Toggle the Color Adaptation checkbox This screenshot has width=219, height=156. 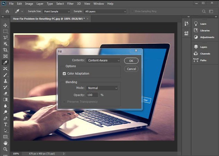click(64, 73)
